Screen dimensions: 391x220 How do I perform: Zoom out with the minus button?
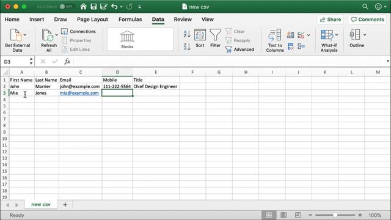click(x=310, y=215)
